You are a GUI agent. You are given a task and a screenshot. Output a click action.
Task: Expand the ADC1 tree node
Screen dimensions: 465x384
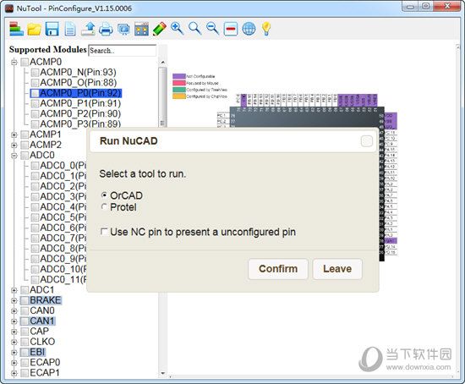(14, 290)
